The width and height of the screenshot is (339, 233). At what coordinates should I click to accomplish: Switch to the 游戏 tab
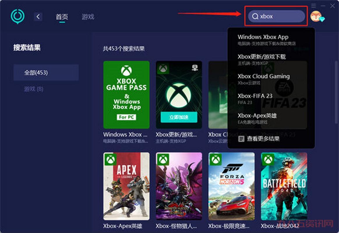pos(88,17)
